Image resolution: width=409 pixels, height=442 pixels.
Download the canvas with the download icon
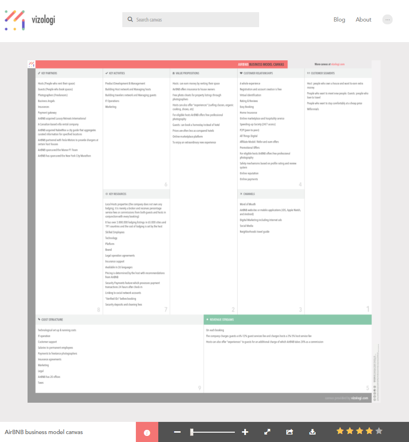coord(312,432)
